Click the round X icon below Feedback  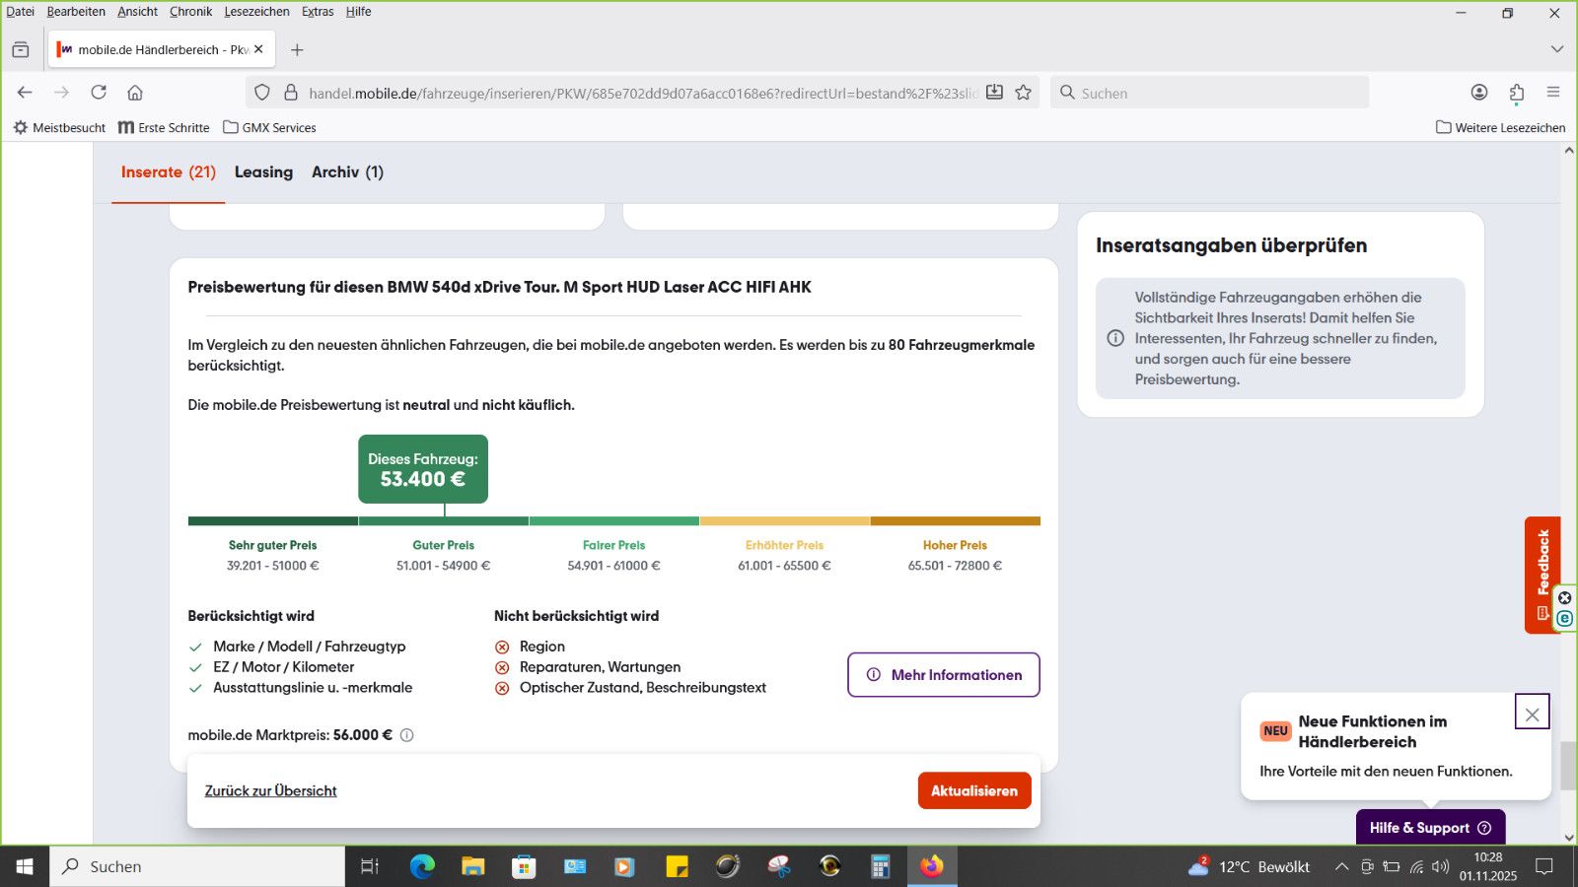coord(1564,598)
